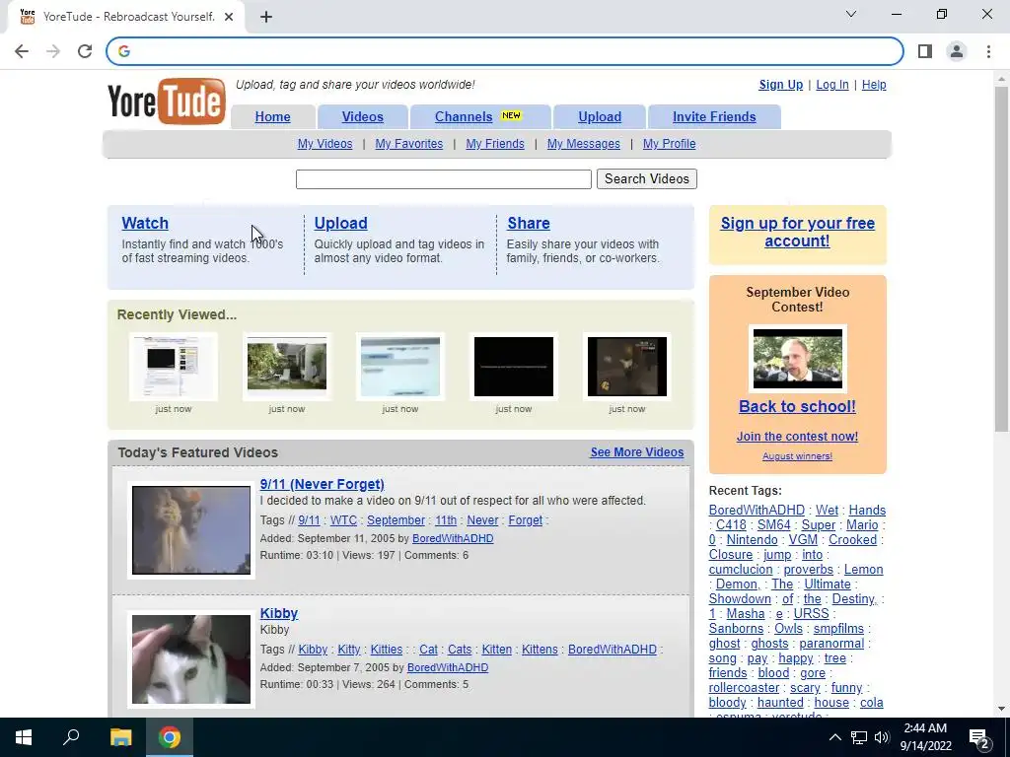The width and height of the screenshot is (1010, 757).
Task: Open the black recently viewed thumbnail
Action: [513, 367]
